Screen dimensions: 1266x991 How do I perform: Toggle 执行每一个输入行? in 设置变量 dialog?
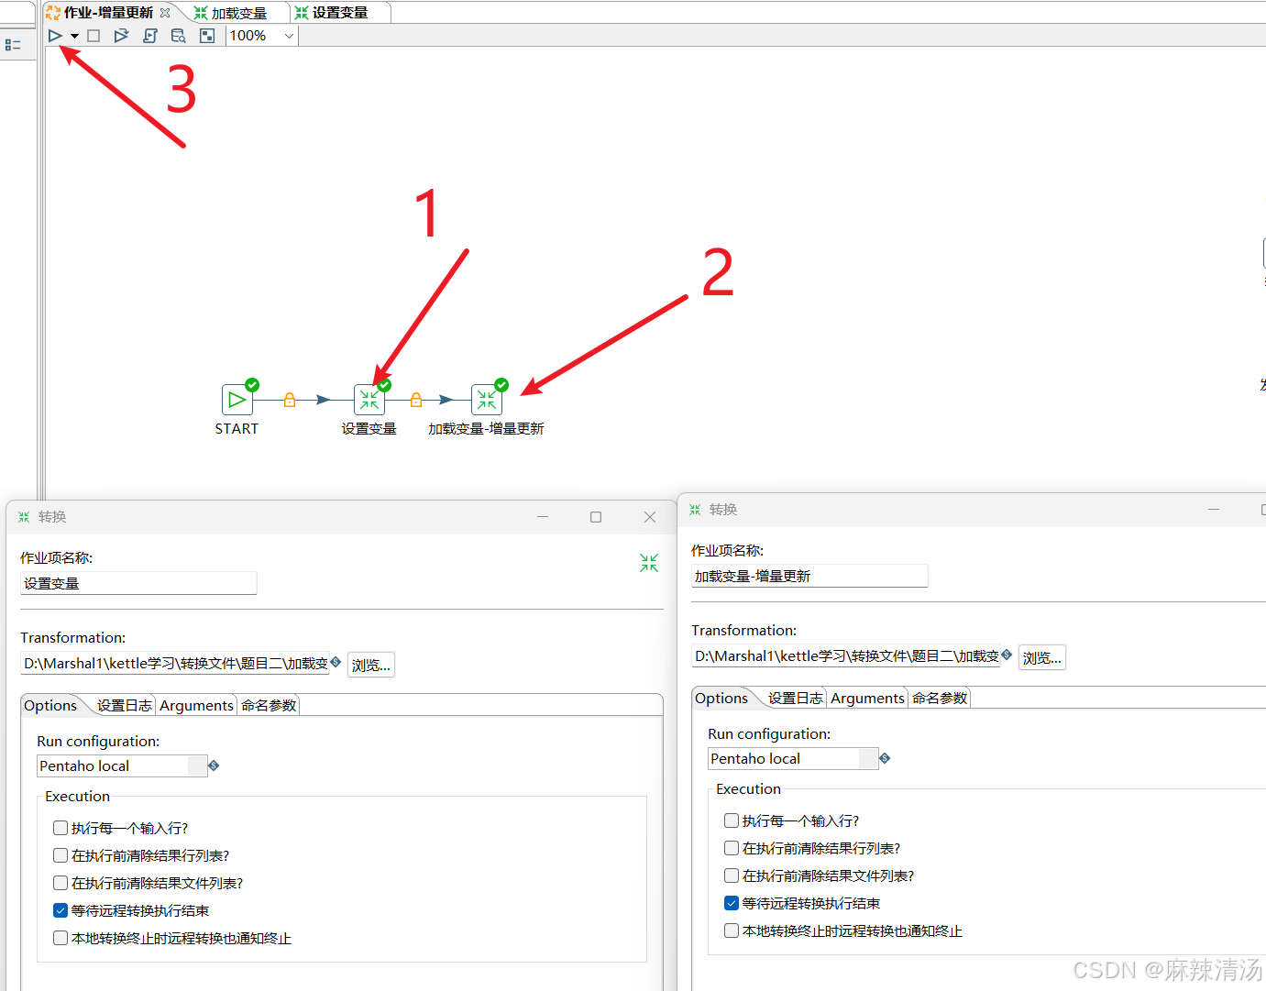[61, 828]
